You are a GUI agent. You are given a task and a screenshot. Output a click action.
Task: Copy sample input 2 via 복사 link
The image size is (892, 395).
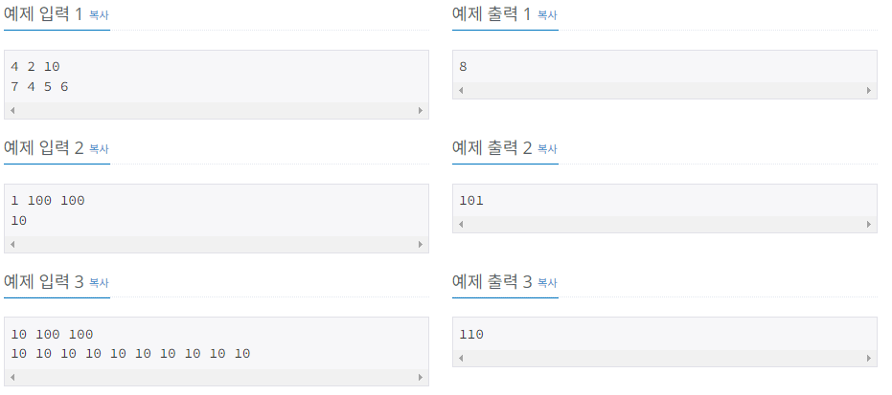click(x=99, y=149)
